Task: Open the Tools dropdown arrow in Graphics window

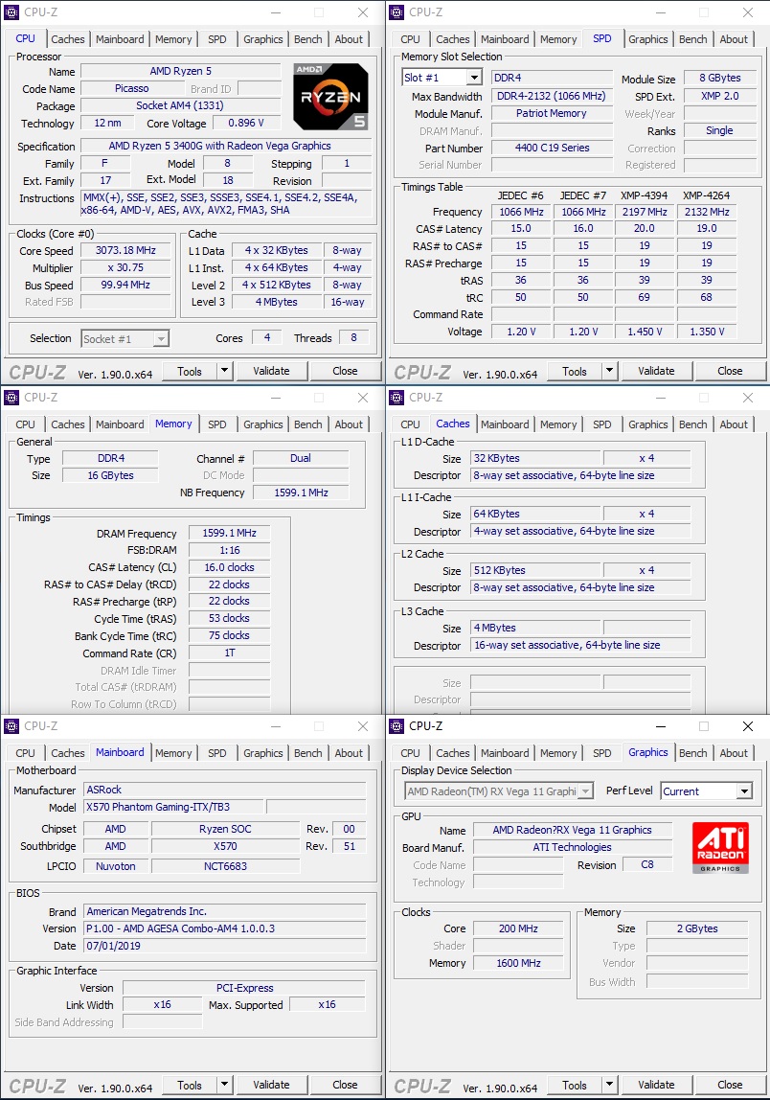Action: pyautogui.click(x=609, y=1085)
